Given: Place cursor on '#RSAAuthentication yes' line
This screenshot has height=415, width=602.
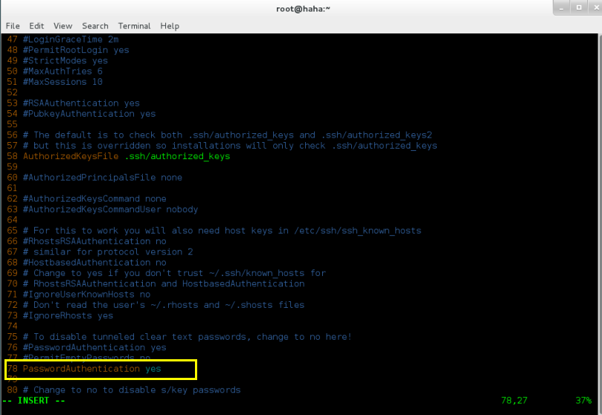Looking at the screenshot, I should click(81, 103).
